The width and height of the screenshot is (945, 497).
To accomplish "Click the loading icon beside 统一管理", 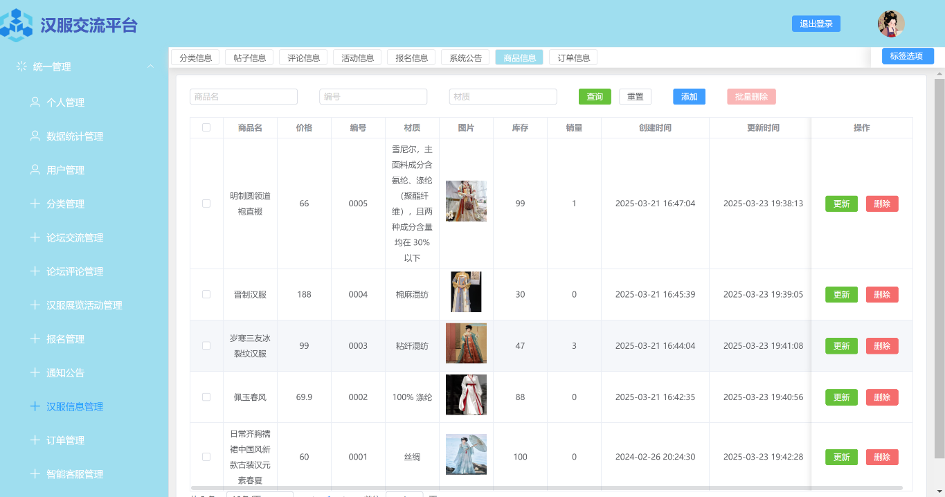I will (x=21, y=66).
